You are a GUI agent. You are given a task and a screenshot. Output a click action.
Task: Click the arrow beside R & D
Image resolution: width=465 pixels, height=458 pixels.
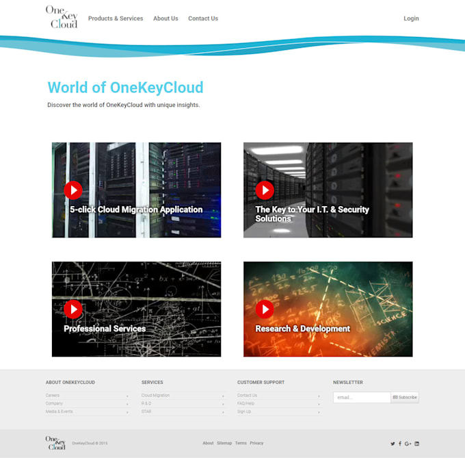223,404
